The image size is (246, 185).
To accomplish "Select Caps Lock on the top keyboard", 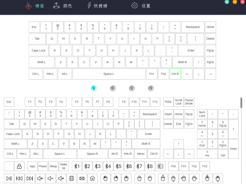I will tap(39, 50).
